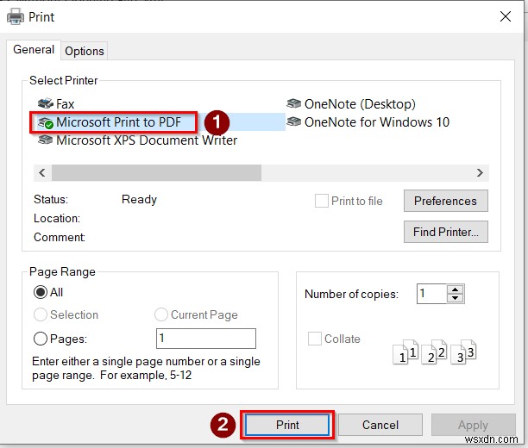Switch to the General tab

[x=34, y=50]
